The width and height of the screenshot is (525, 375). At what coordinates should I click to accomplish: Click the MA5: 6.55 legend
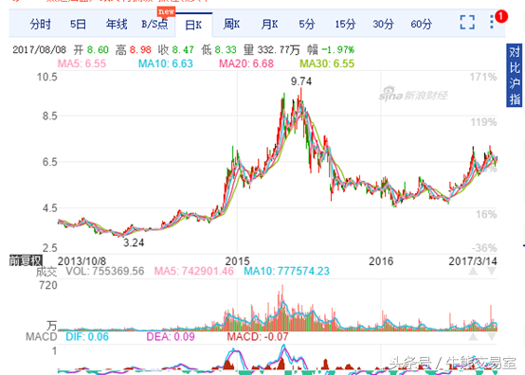[x=81, y=63]
